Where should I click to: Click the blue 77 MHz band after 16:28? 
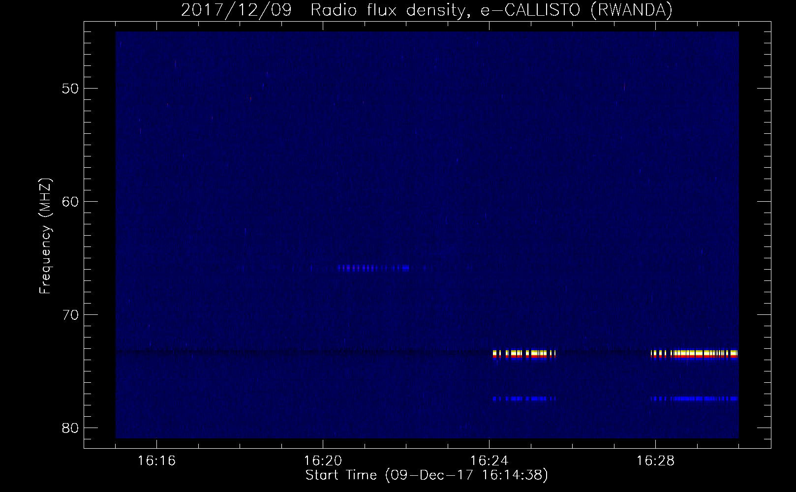694,399
